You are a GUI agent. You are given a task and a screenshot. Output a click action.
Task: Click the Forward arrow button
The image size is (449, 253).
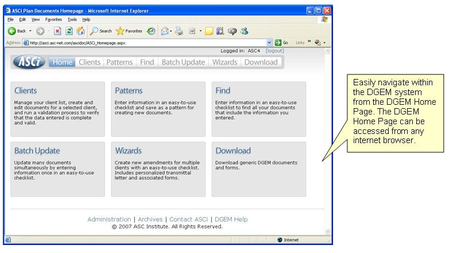click(40, 31)
